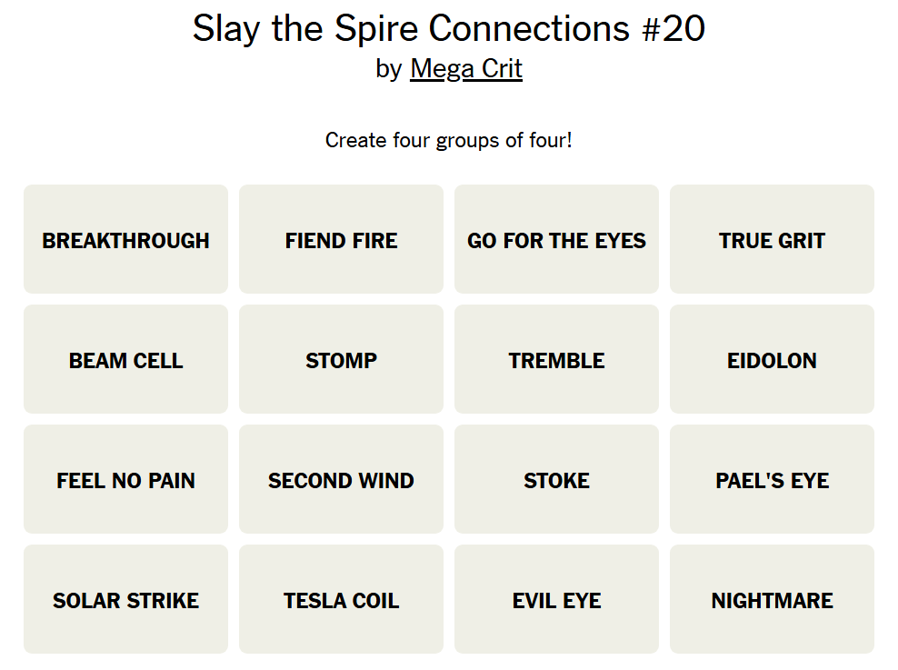Screen dimensions: 898x670
Task: Click the GO FOR THE EYES card
Action: pyautogui.click(x=556, y=240)
